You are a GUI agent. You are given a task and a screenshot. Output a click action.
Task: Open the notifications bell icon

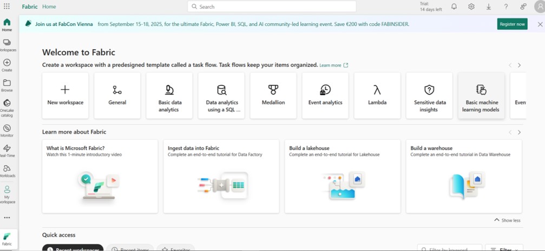[x=454, y=6]
